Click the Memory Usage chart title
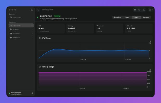This screenshot has height=103, width=161. [48, 67]
